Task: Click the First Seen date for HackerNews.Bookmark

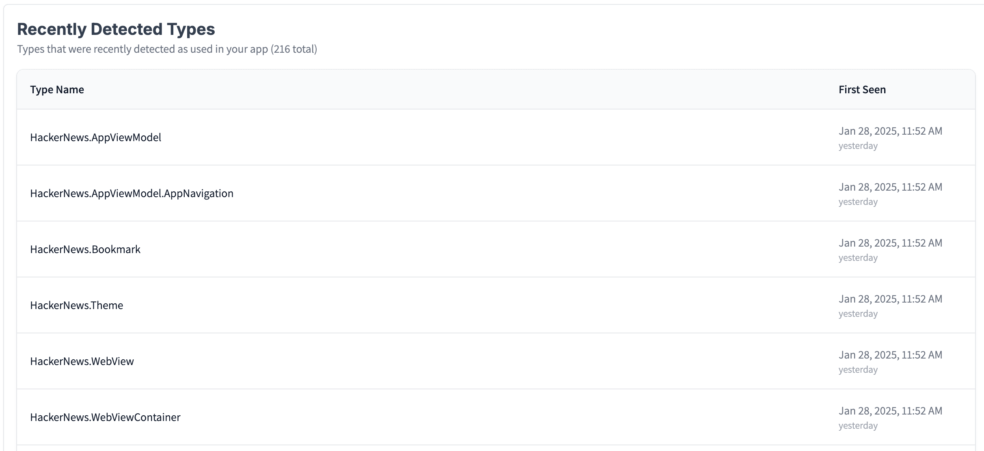Action: click(x=890, y=243)
